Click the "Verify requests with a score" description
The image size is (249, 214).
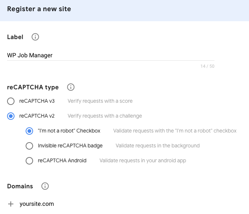tap(100, 101)
